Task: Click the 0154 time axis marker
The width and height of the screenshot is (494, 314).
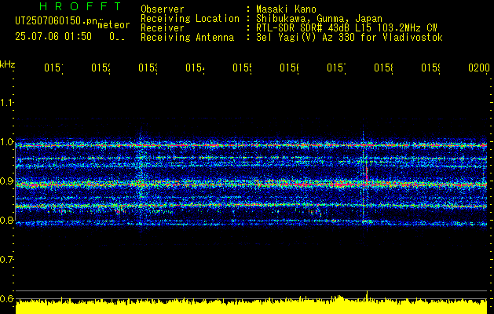Action: (195, 68)
